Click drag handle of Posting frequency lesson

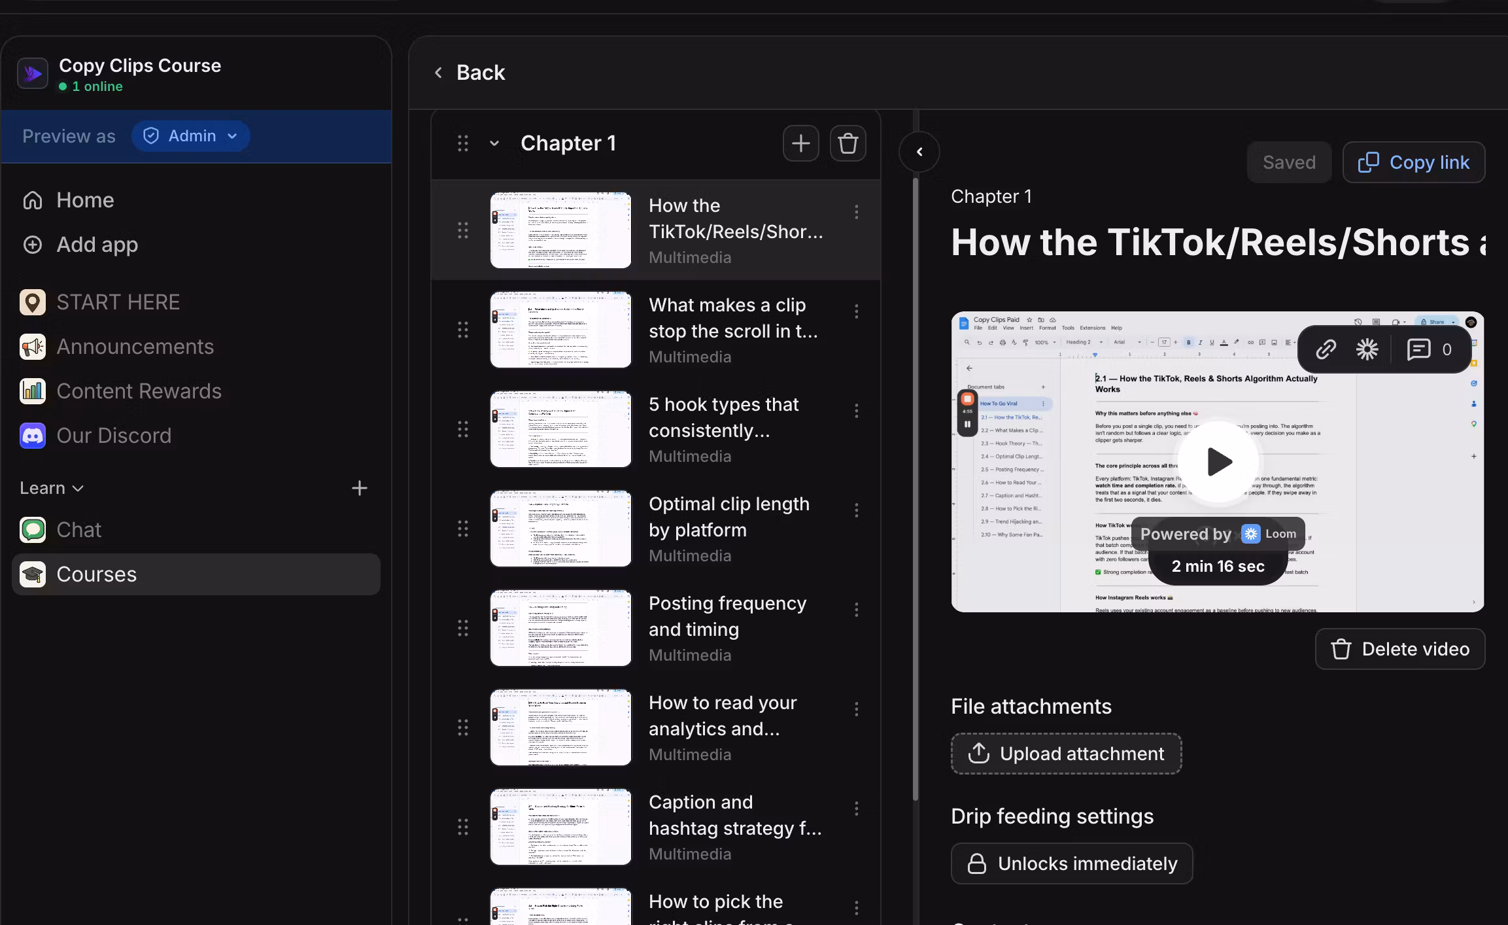tap(463, 628)
